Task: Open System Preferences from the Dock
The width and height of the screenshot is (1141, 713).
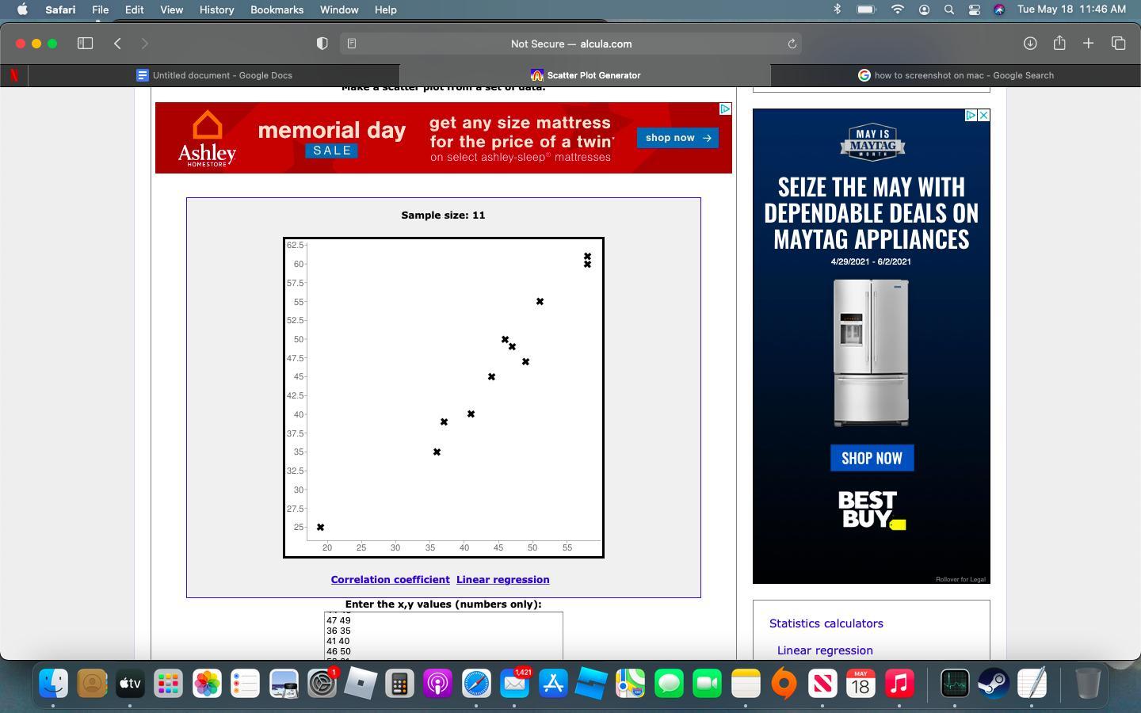Action: pyautogui.click(x=322, y=683)
